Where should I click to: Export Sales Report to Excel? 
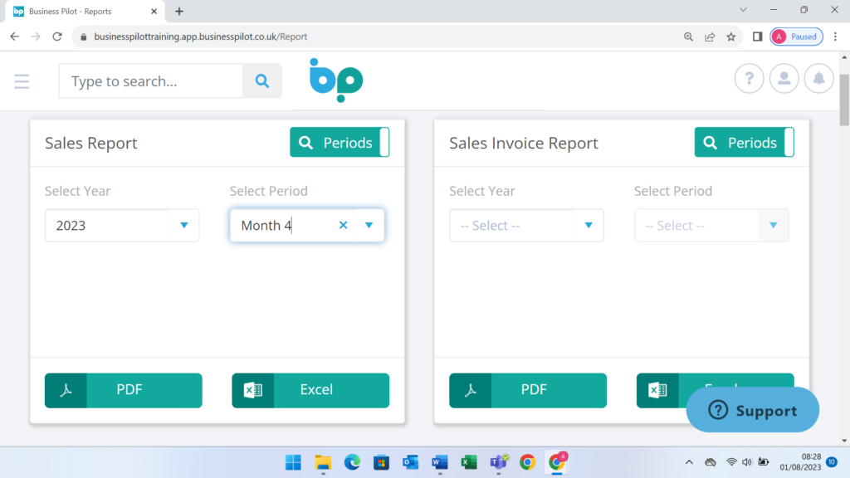[310, 390]
